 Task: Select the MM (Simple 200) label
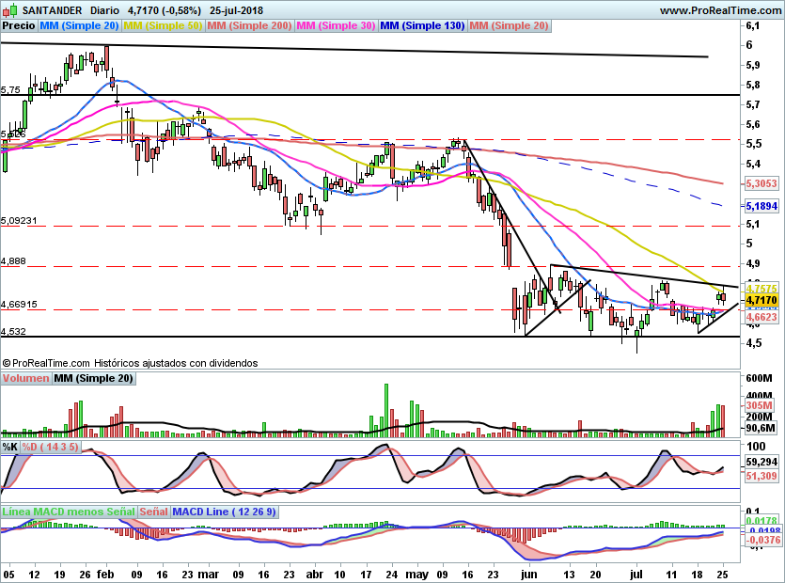[x=249, y=25]
